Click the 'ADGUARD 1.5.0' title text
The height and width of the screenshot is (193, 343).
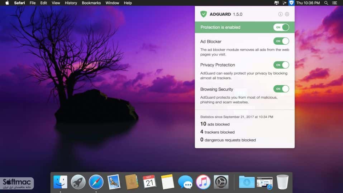226,14
